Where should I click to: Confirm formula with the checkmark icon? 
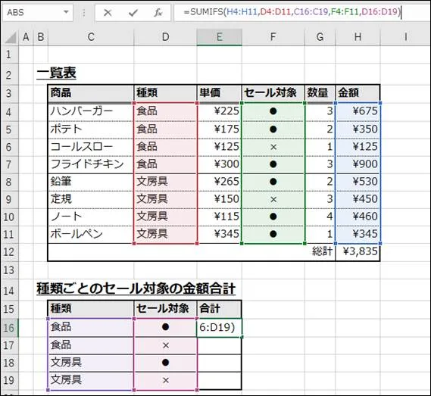click(x=133, y=12)
